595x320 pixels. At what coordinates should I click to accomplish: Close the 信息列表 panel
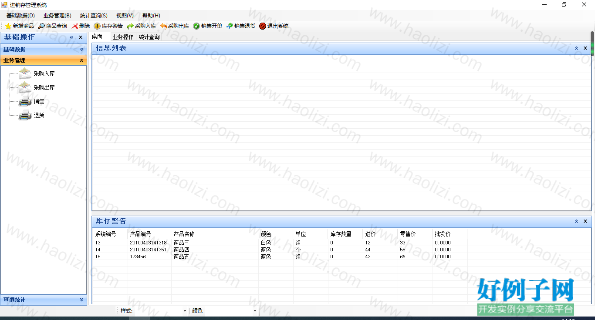585,48
